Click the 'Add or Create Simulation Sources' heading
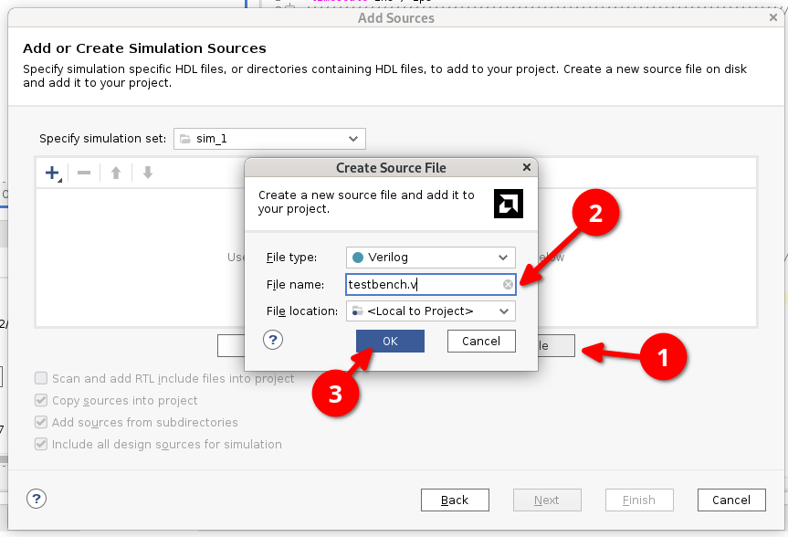The width and height of the screenshot is (788, 537). 145,48
